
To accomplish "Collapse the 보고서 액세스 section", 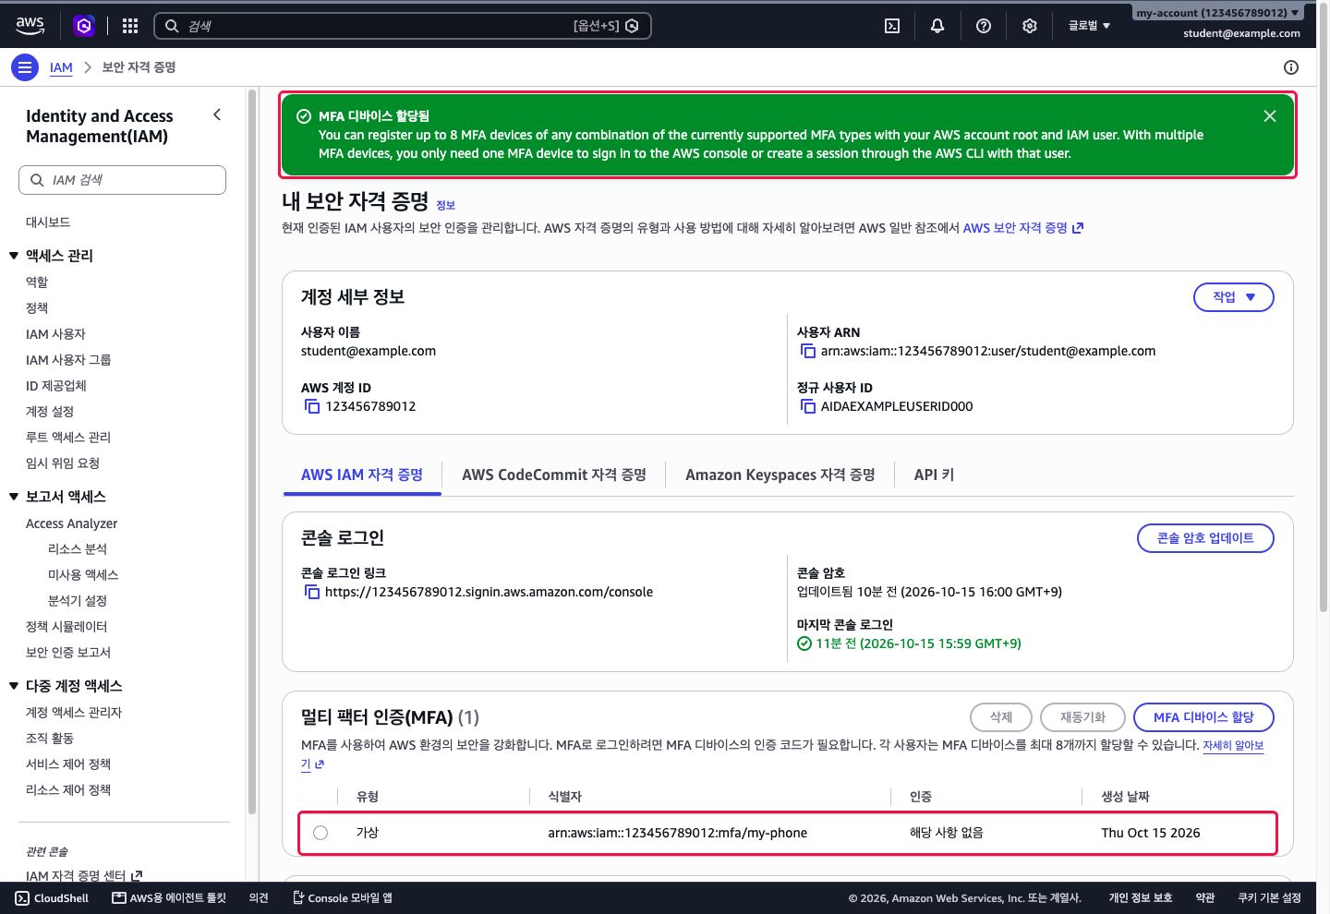I will [x=14, y=497].
